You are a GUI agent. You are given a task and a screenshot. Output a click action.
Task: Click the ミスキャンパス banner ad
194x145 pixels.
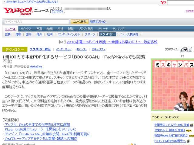pyautogui.click(x=172, y=85)
